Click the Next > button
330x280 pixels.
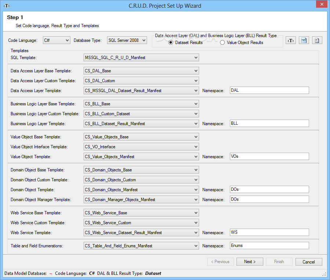250,262
